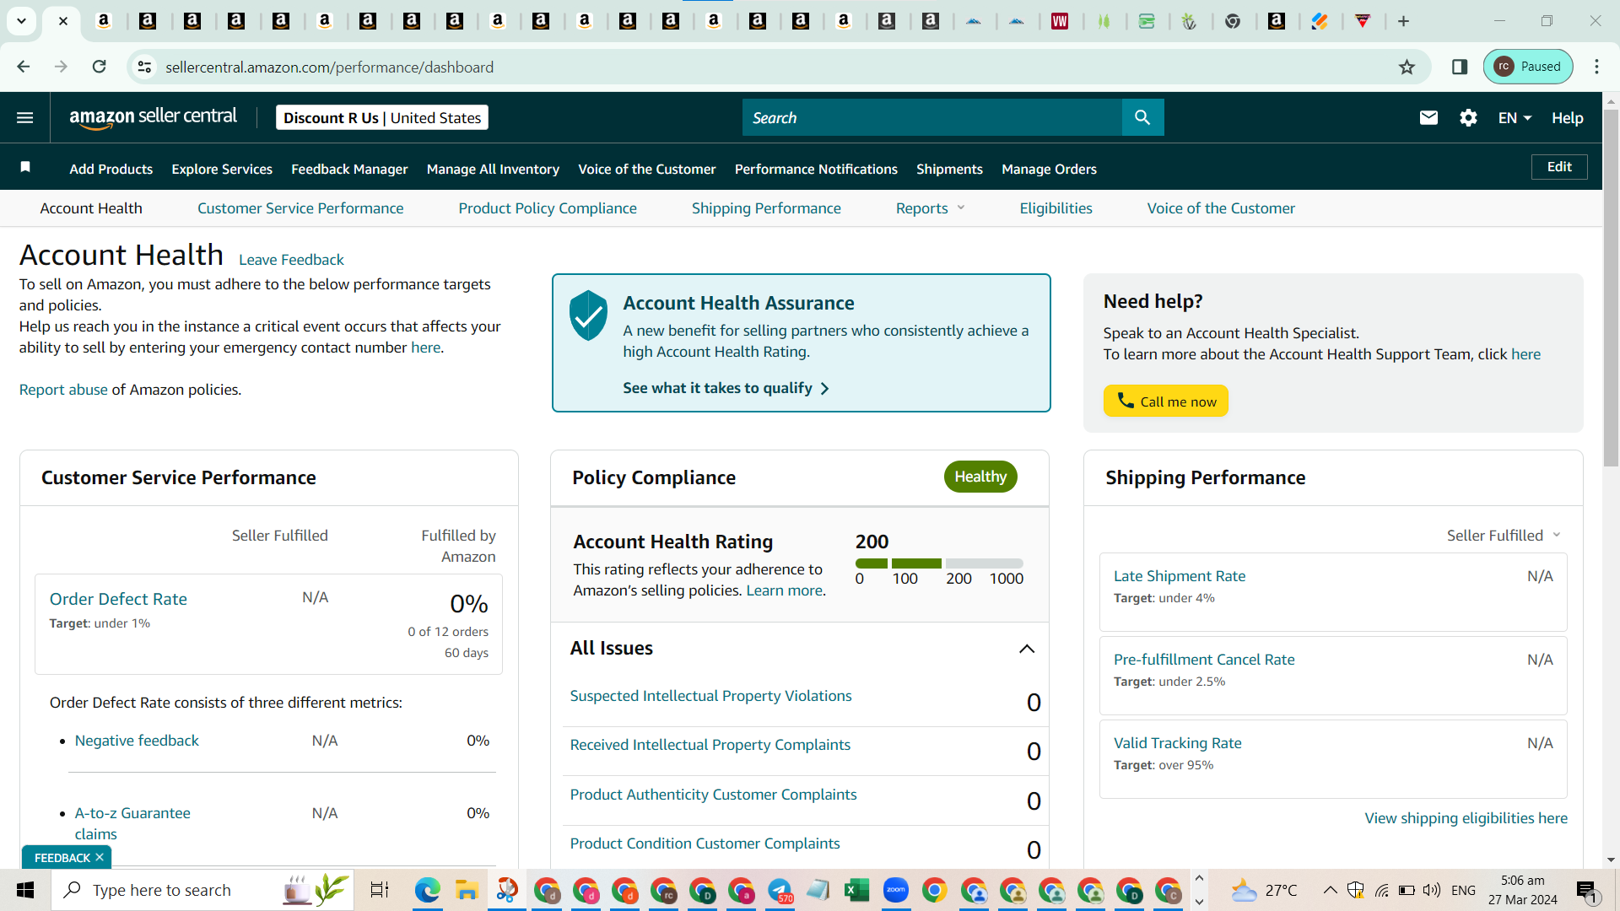The image size is (1620, 911).
Task: Click the browser address bar URL
Action: click(329, 67)
